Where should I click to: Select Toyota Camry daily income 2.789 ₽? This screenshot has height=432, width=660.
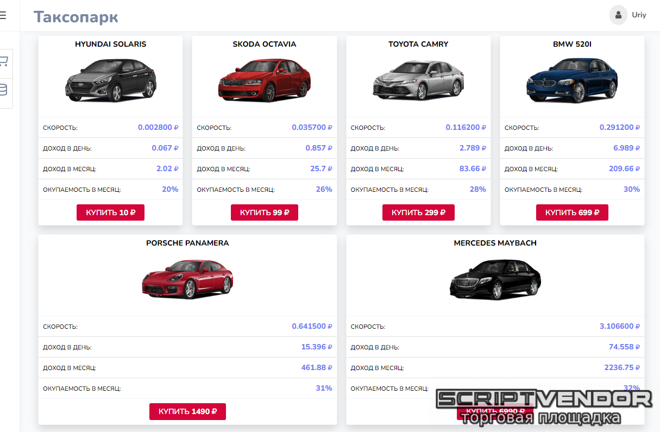tap(473, 148)
